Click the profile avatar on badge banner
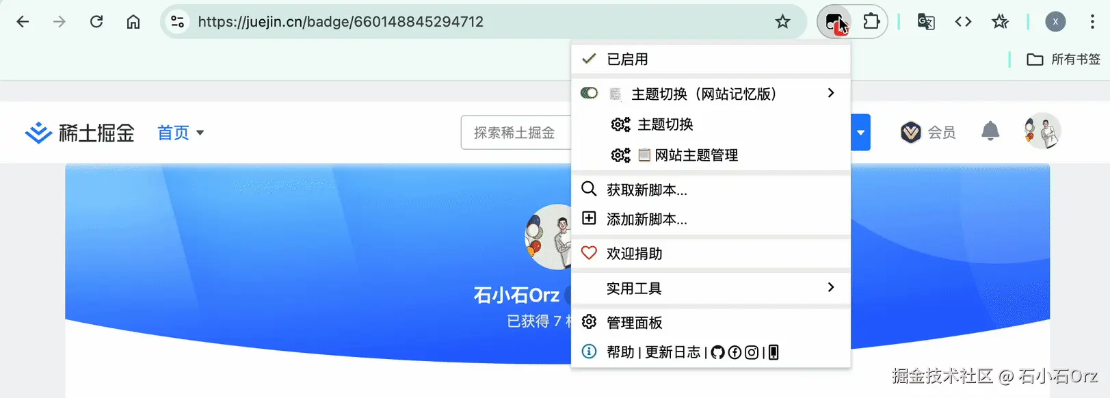 [549, 237]
